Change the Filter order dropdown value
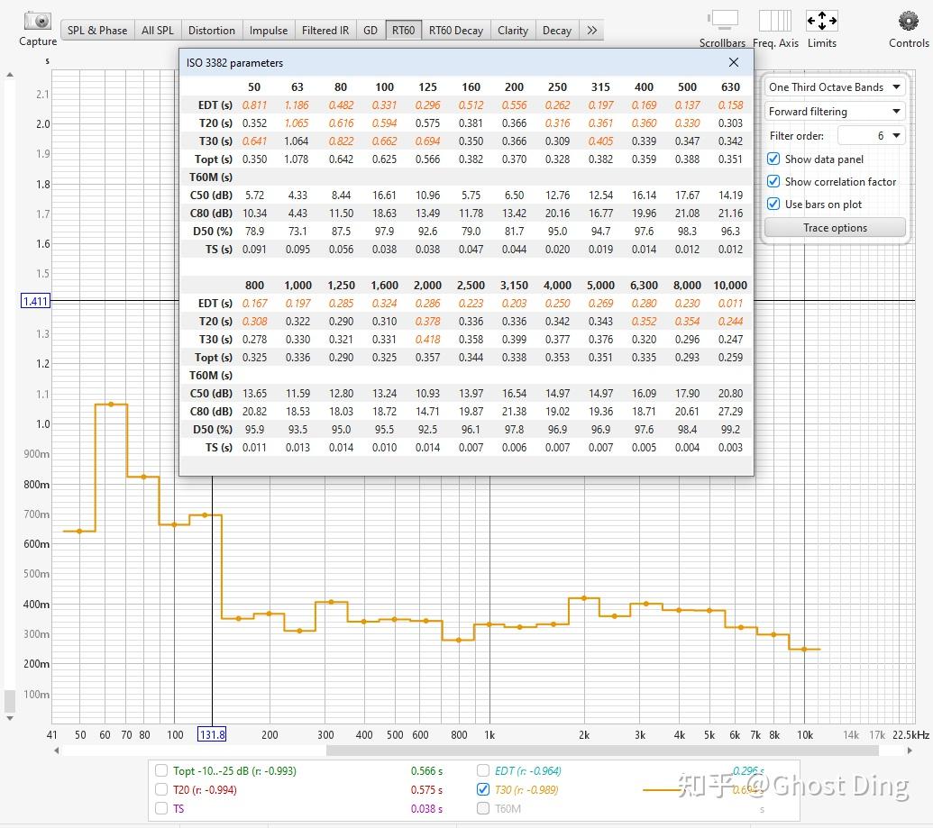 pyautogui.click(x=872, y=134)
